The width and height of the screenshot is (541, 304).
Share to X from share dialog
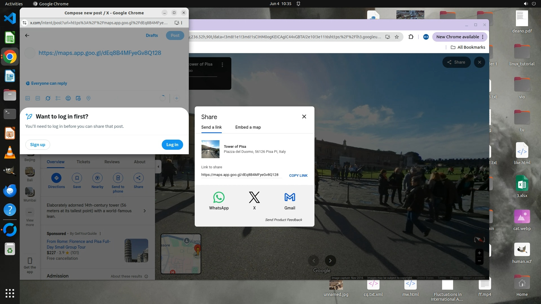click(x=254, y=198)
